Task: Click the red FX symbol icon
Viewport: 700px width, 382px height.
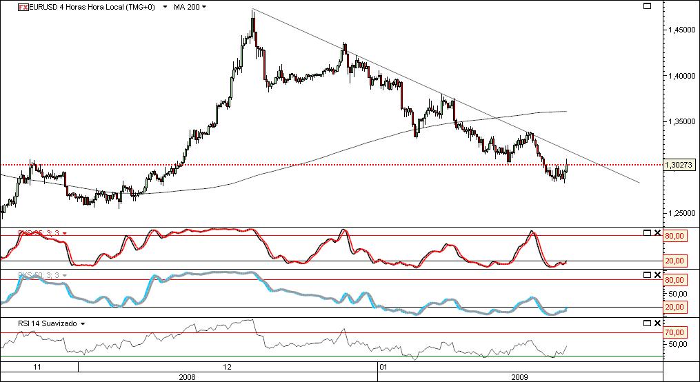Action: [23, 7]
